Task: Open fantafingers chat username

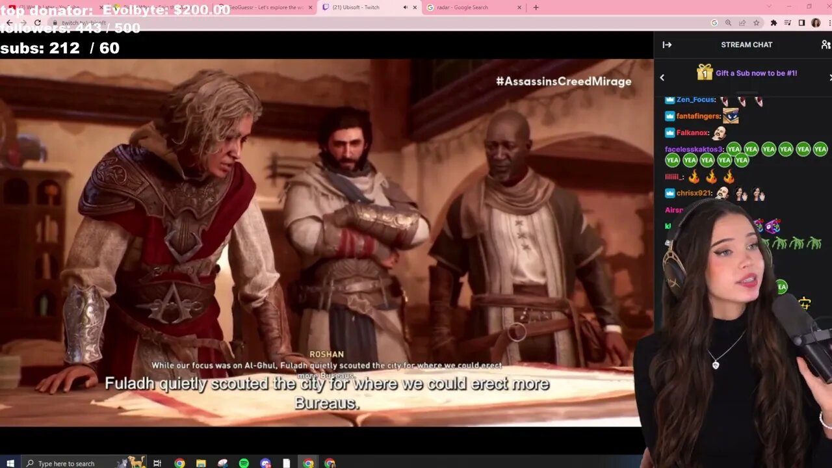Action: click(x=698, y=116)
